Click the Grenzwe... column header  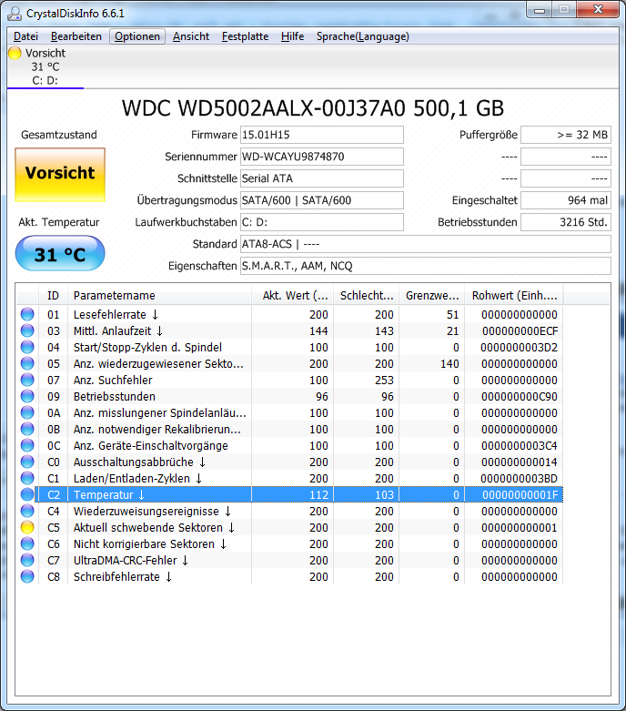click(432, 296)
